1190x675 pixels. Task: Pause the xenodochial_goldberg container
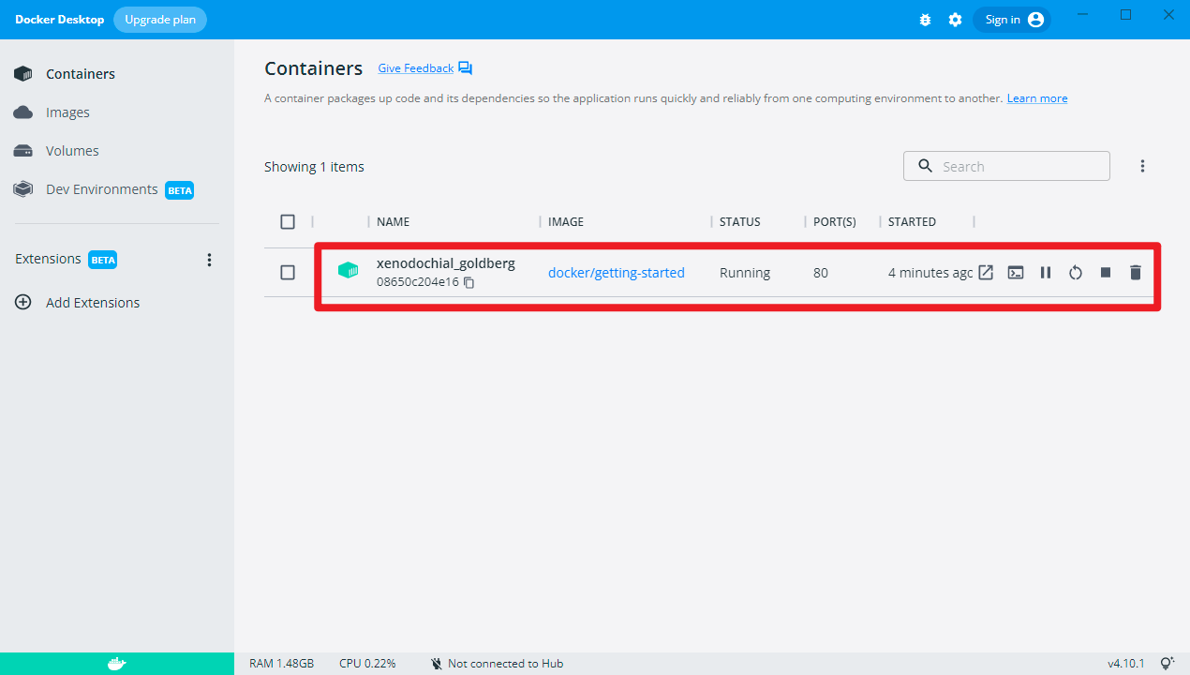click(x=1046, y=273)
